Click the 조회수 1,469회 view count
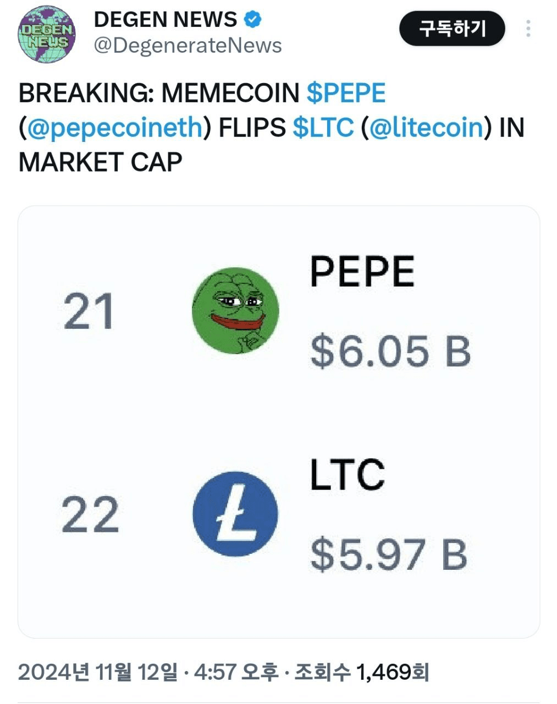The height and width of the screenshot is (704, 557). click(x=362, y=672)
